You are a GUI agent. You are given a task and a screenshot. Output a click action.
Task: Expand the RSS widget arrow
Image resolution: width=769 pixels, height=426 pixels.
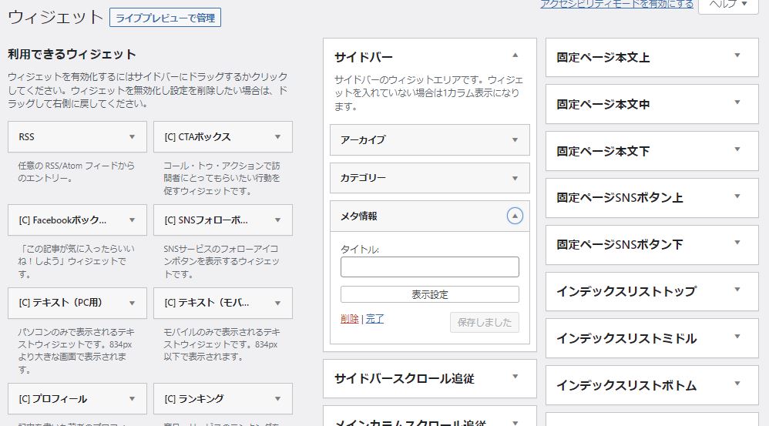[132, 137]
